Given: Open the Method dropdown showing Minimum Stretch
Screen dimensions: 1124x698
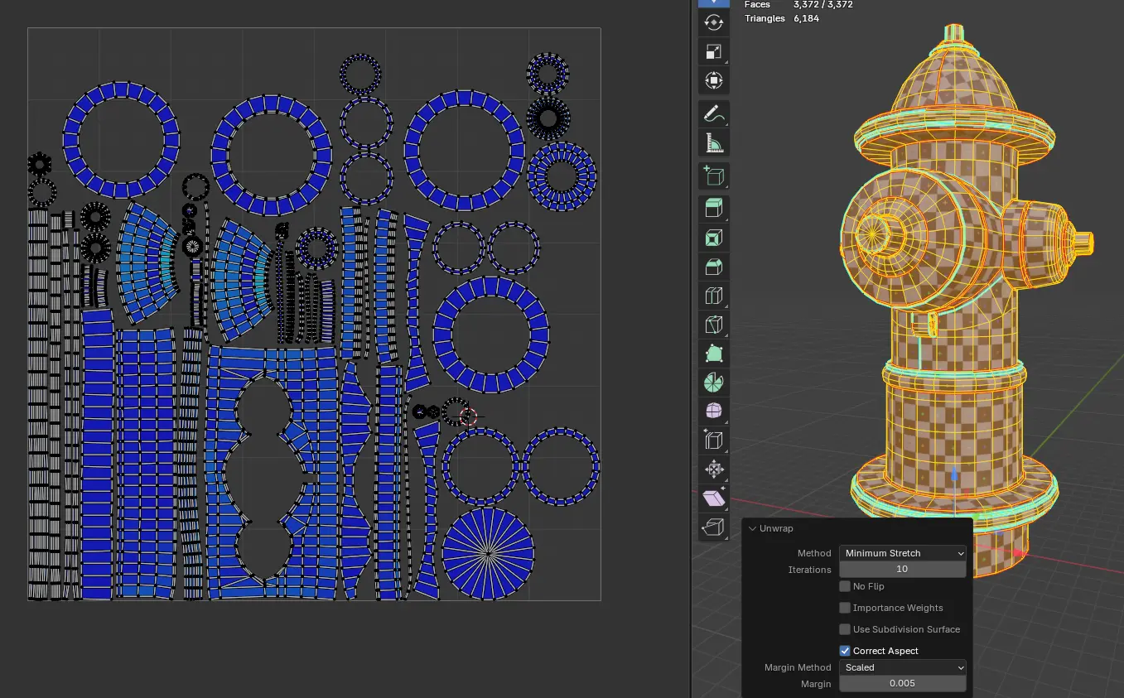Looking at the screenshot, I should point(903,553).
